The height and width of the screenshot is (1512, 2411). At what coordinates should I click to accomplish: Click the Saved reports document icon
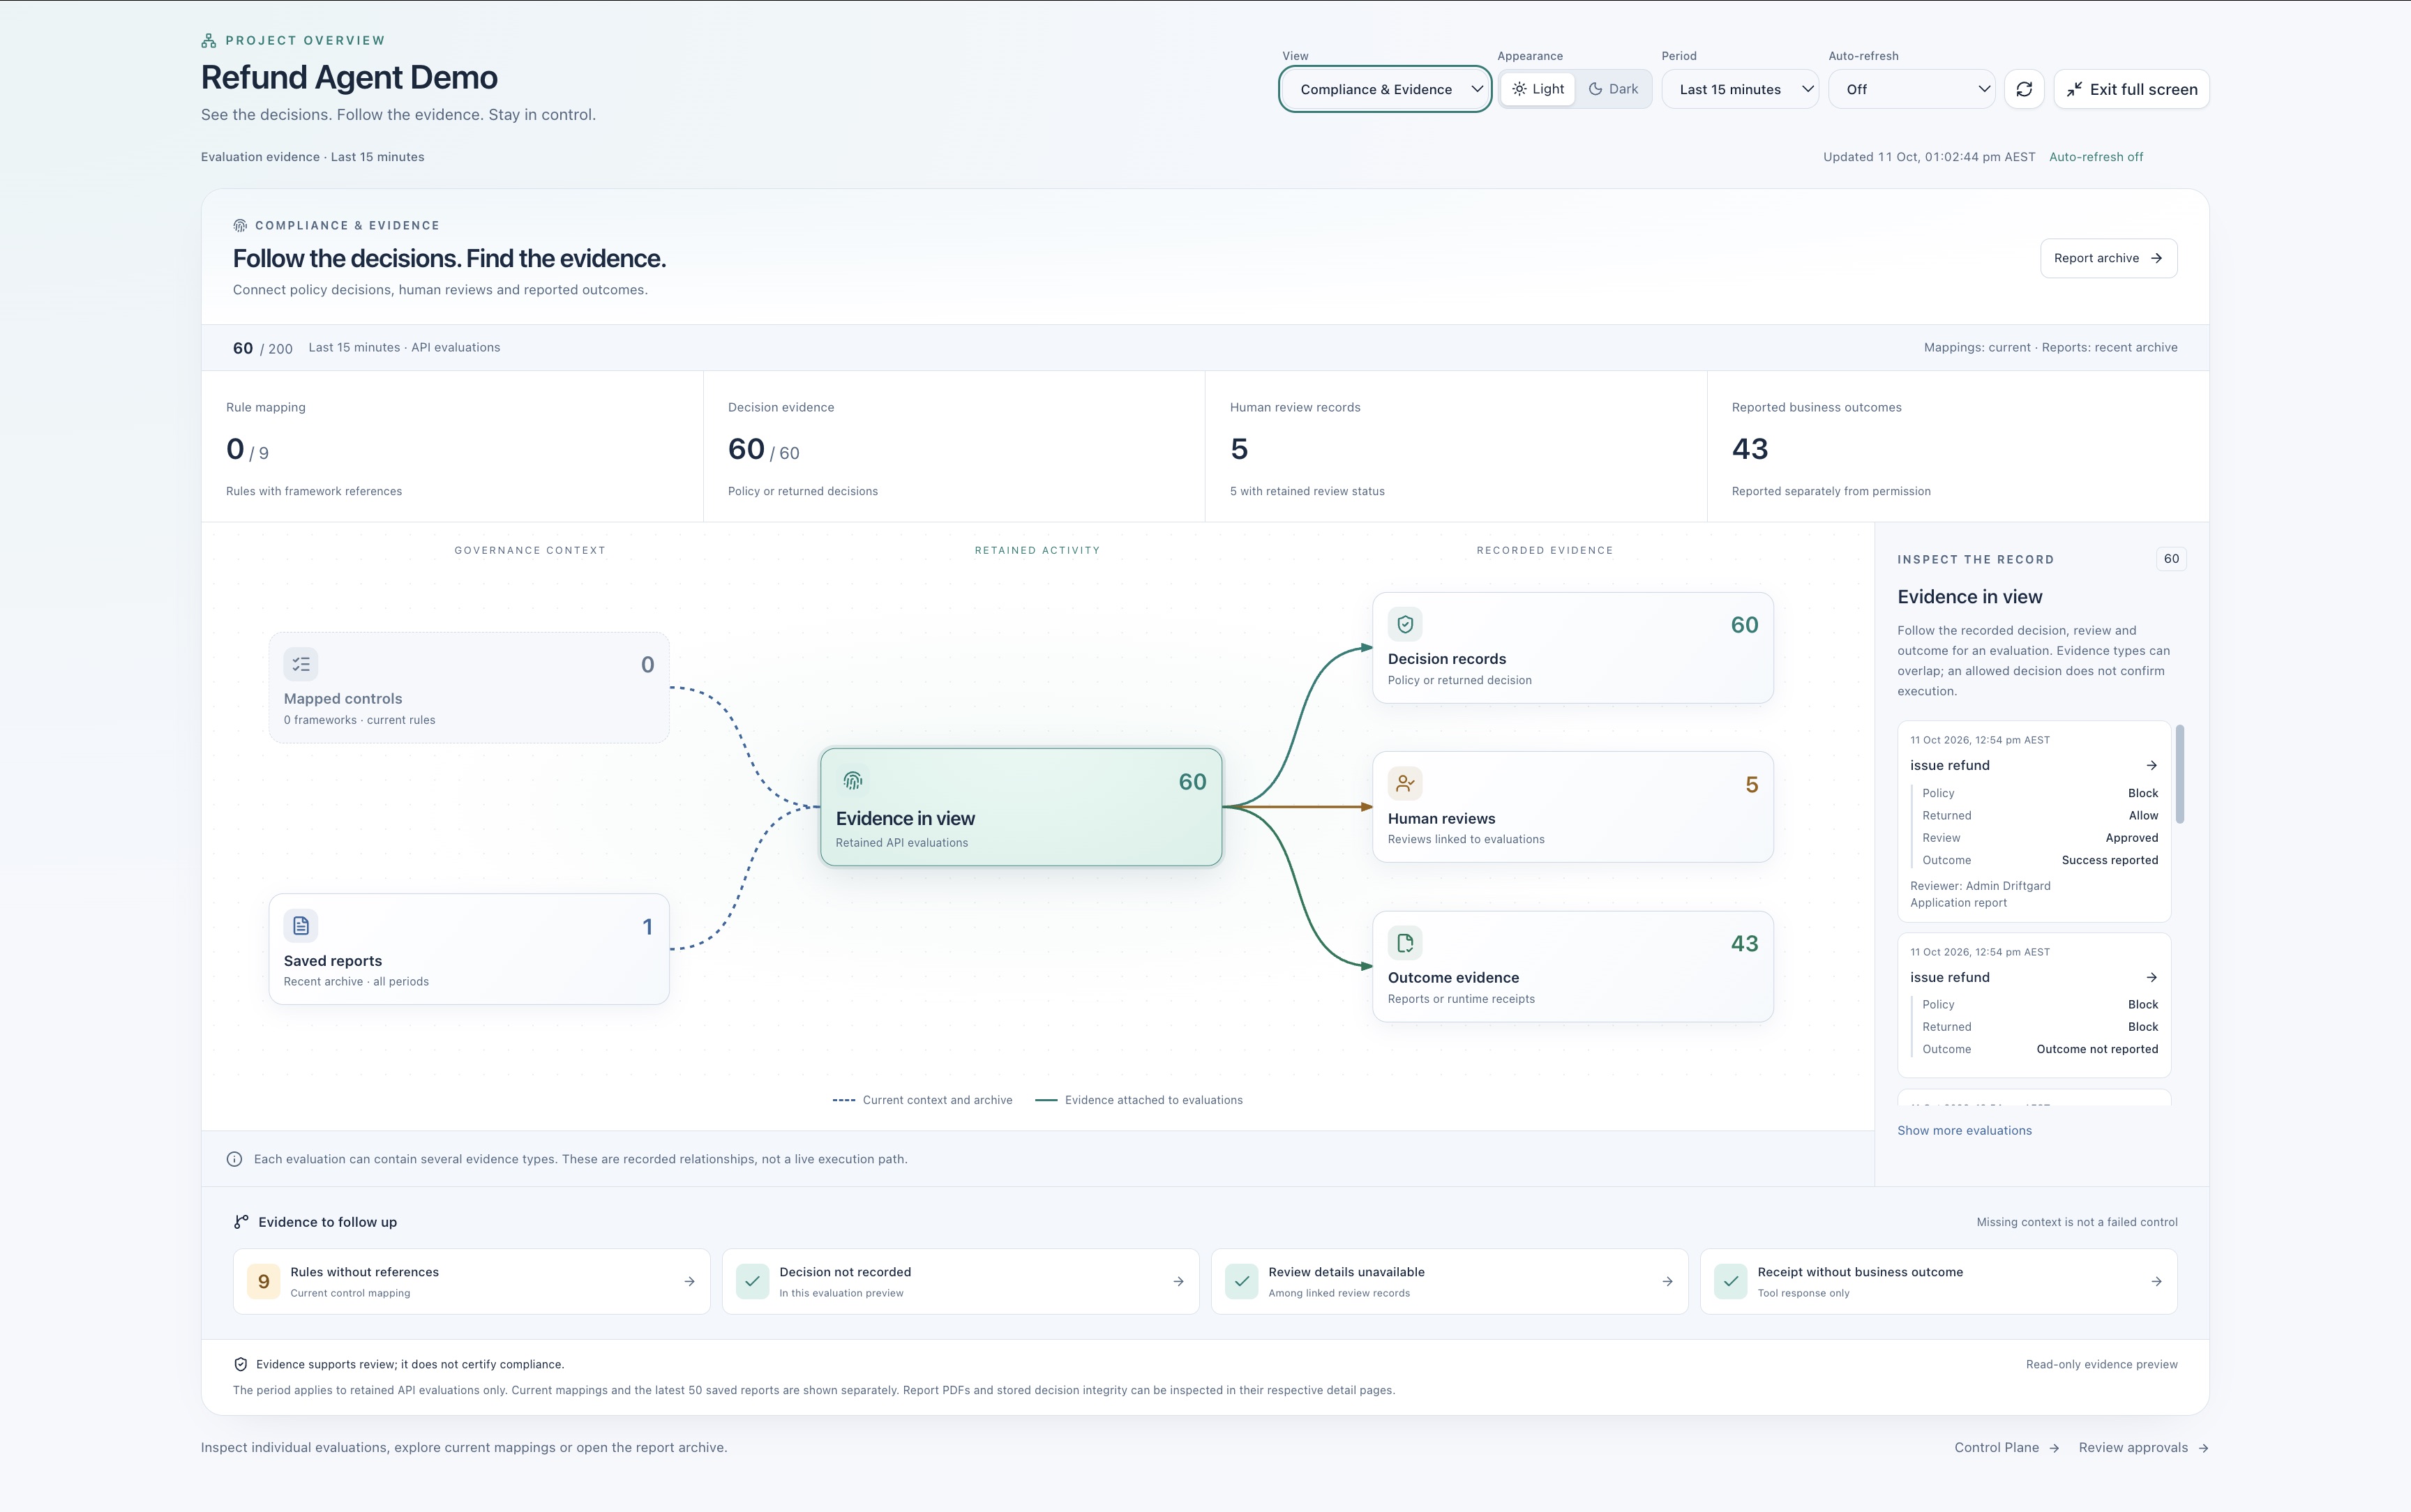coord(301,926)
